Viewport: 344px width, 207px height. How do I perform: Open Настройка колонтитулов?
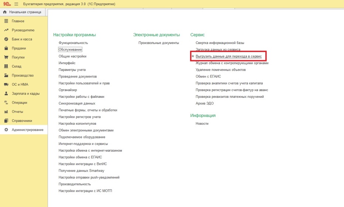pyautogui.click(x=78, y=124)
